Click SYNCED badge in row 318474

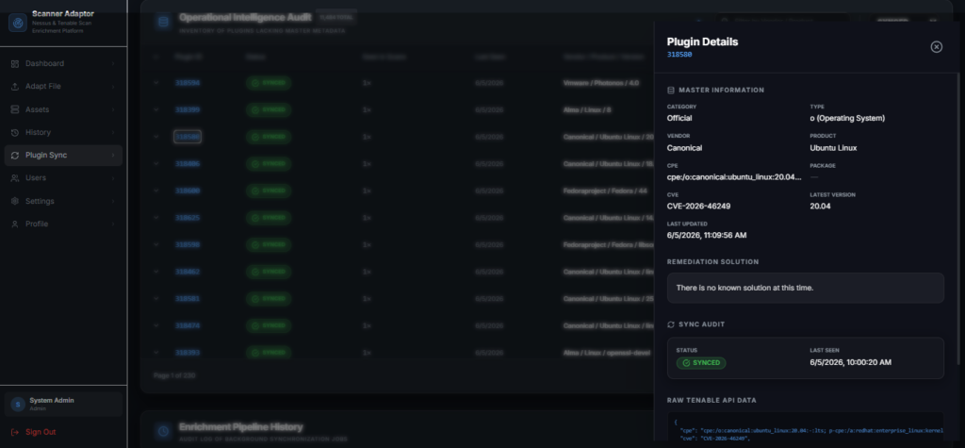coord(269,326)
